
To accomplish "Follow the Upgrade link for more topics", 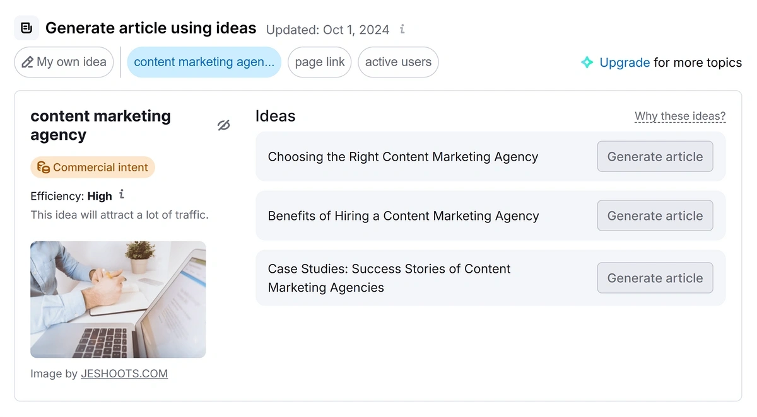I will (x=625, y=62).
